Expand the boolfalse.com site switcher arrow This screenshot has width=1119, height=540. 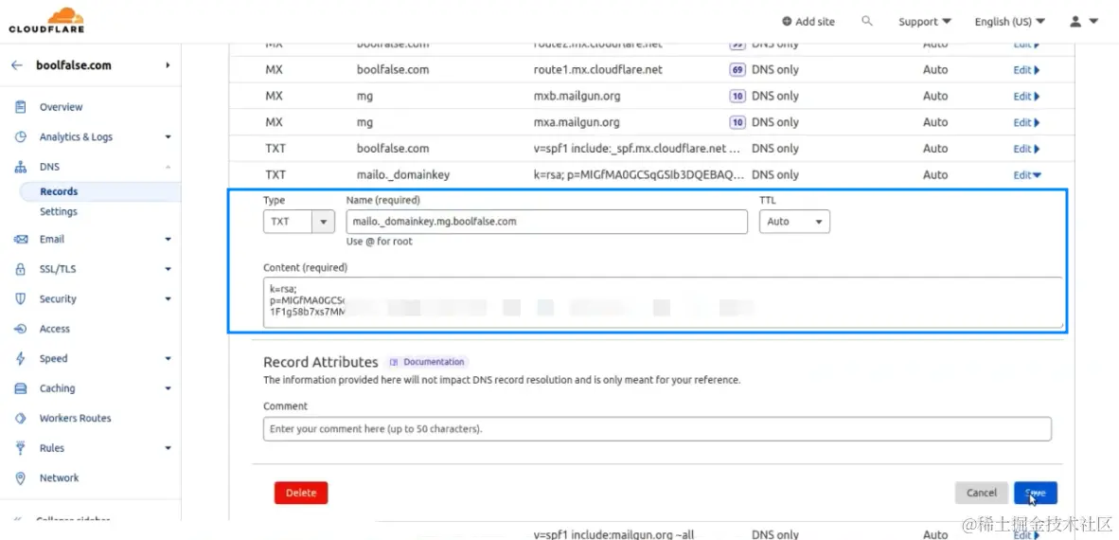[168, 65]
